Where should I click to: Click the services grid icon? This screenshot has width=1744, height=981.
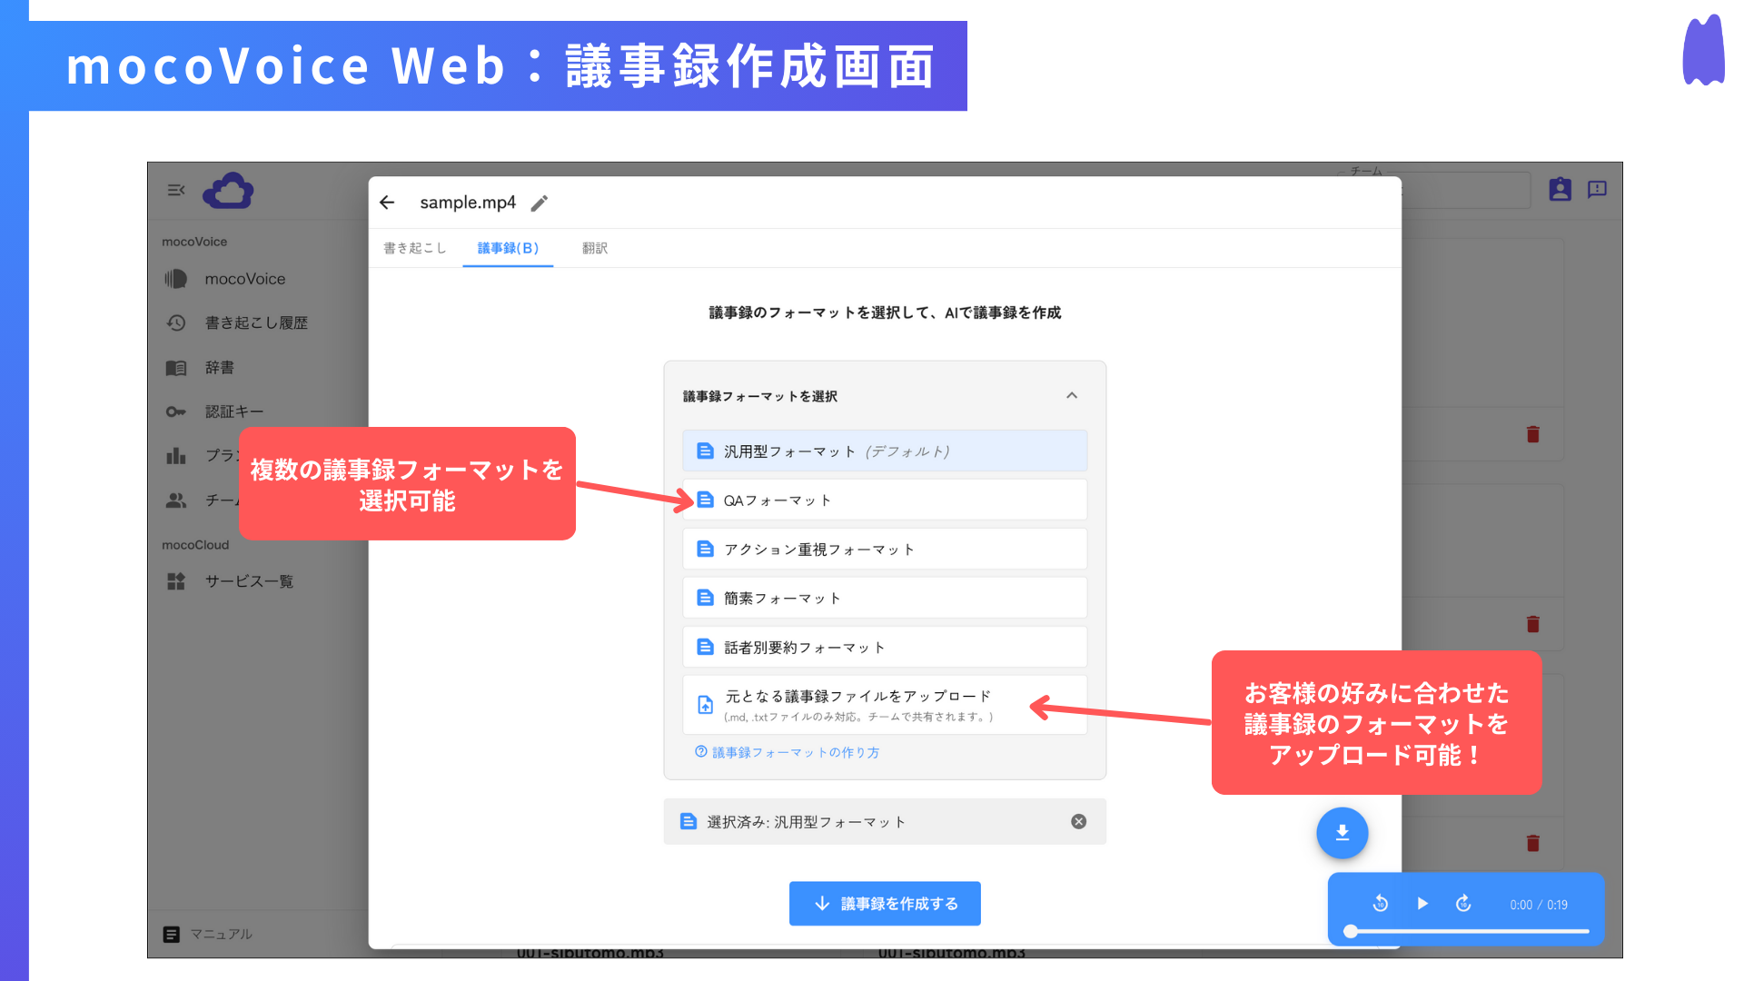176,581
